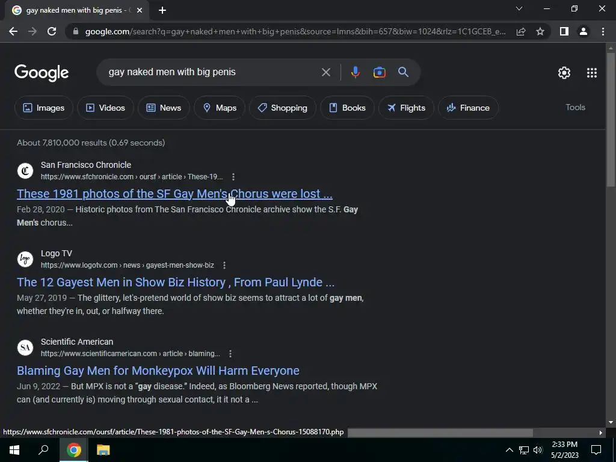Click the vertical page scrollbar thumb
The width and height of the screenshot is (616, 462).
point(611,119)
